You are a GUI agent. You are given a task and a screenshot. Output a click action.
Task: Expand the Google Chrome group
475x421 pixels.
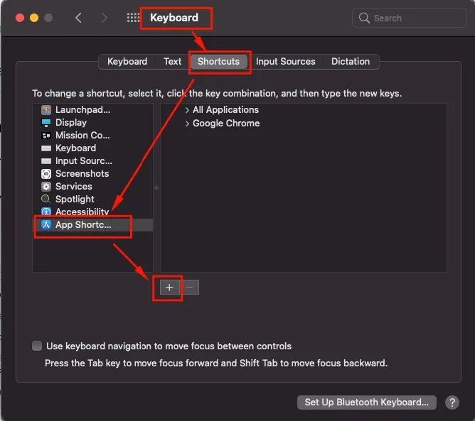pos(187,124)
